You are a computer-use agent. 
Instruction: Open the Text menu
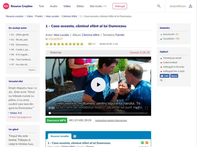[41, 6]
